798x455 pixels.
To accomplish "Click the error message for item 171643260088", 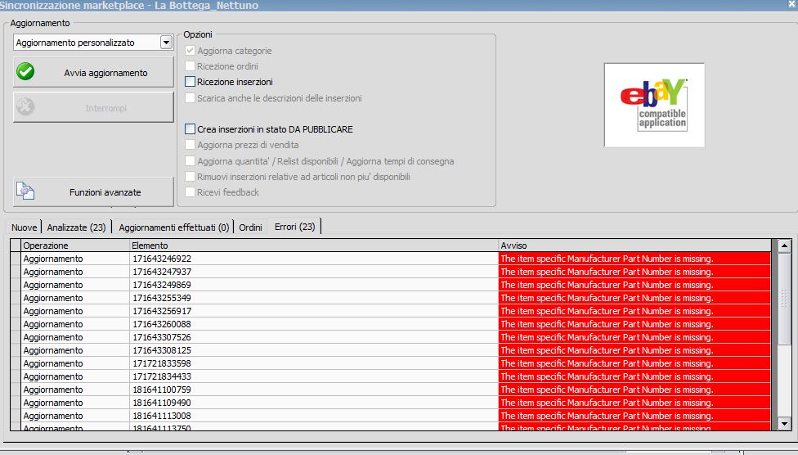I will (634, 324).
